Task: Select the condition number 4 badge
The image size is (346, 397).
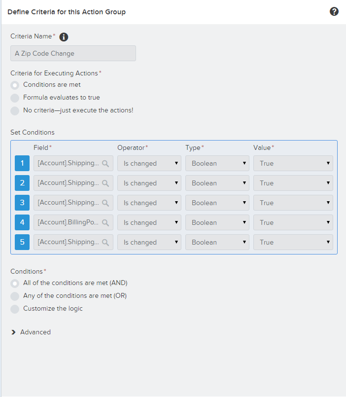Action: click(x=22, y=222)
